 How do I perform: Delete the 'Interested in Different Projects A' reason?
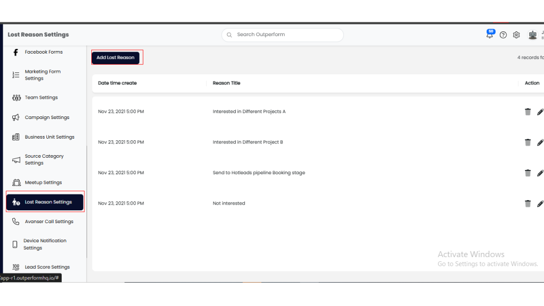tap(528, 112)
